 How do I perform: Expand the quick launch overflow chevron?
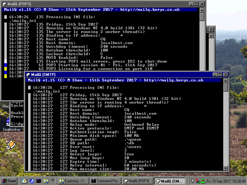[x=52, y=180]
